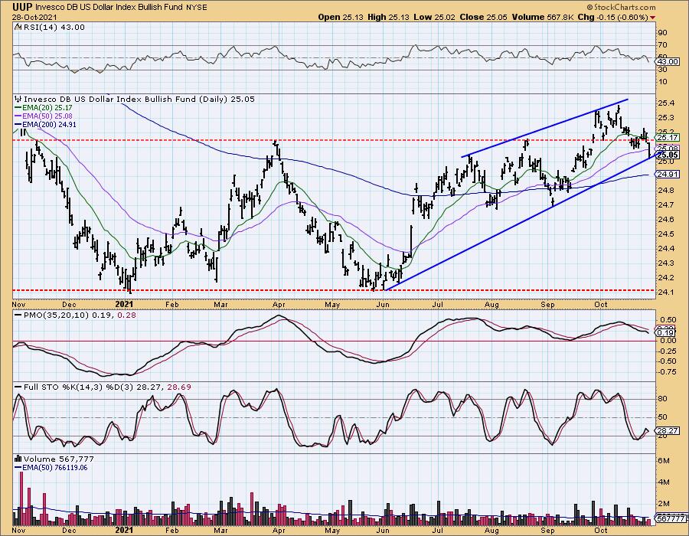The height and width of the screenshot is (536, 689).
Task: Select the fund name in the chart title
Action: click(x=109, y=8)
